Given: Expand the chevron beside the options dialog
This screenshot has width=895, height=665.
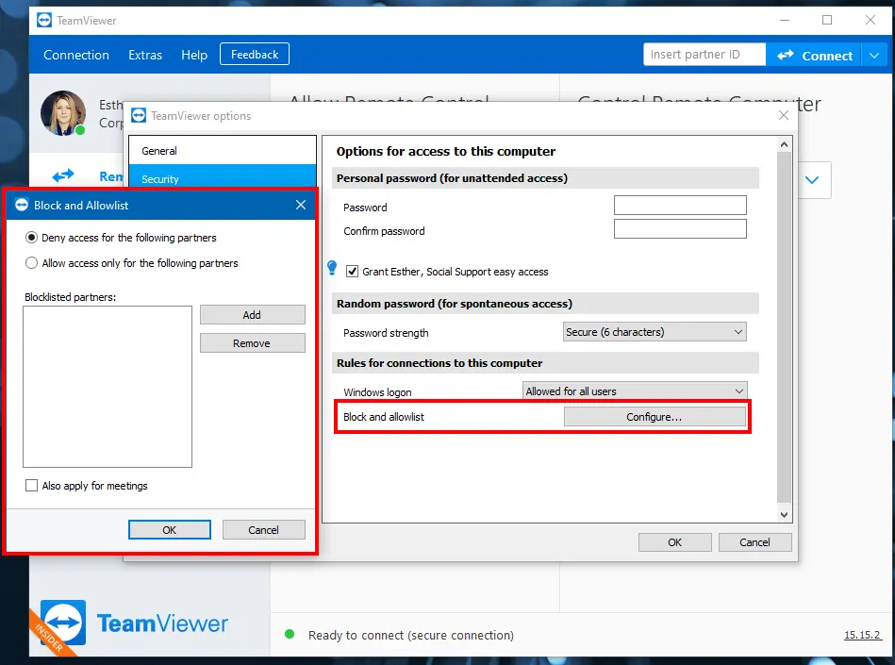Looking at the screenshot, I should point(812,180).
